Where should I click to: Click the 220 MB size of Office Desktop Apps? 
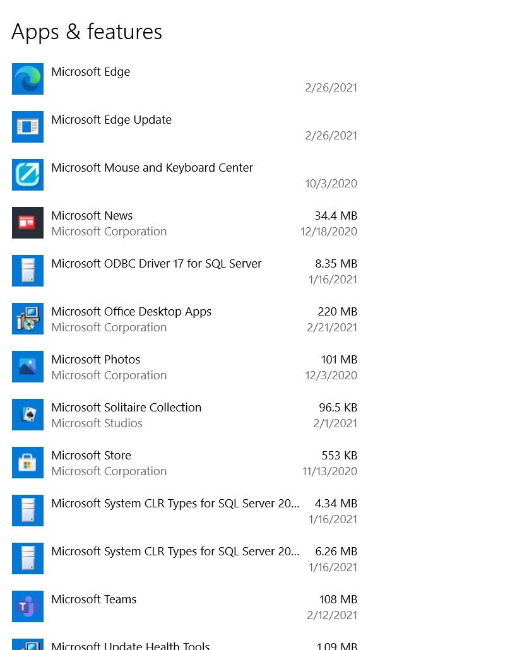point(338,312)
